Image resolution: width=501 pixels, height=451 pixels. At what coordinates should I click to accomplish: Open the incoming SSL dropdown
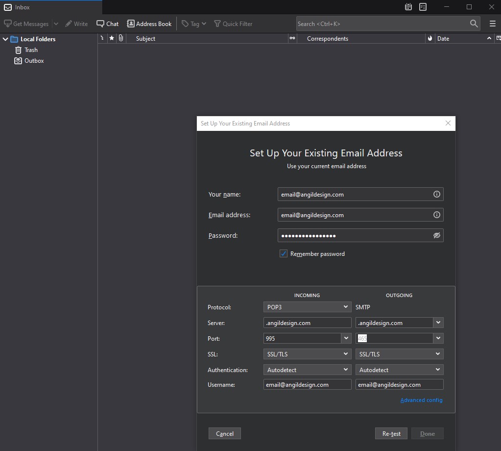tap(308, 354)
